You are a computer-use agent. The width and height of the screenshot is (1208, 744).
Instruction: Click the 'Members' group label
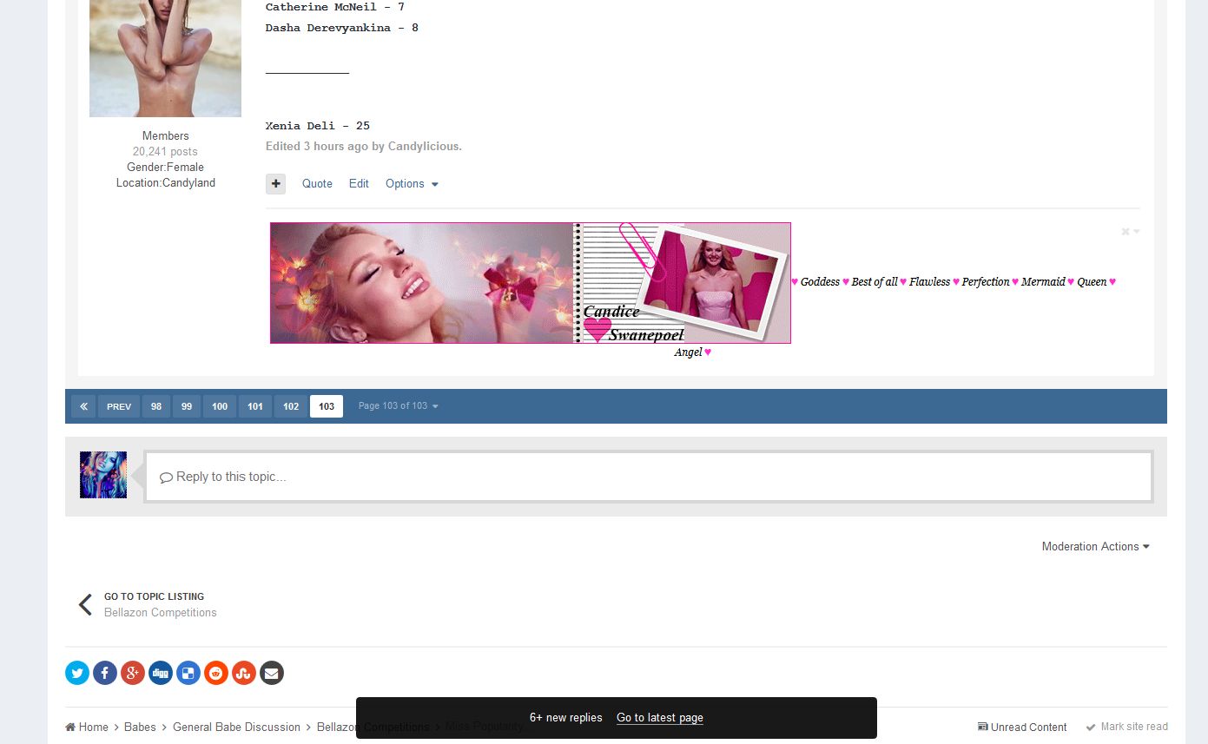pyautogui.click(x=166, y=136)
